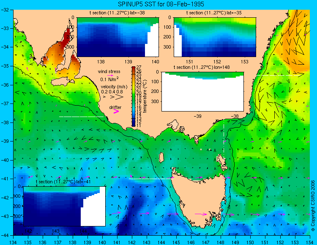Click the largest velocity arrowhead in legend

pyautogui.click(x=119, y=97)
